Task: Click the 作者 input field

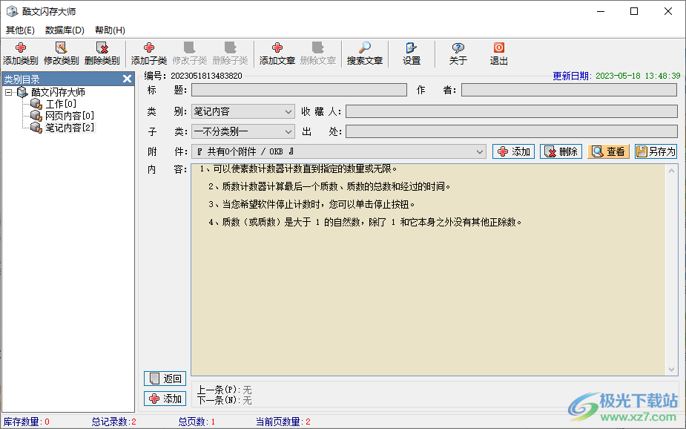Action: tap(569, 90)
